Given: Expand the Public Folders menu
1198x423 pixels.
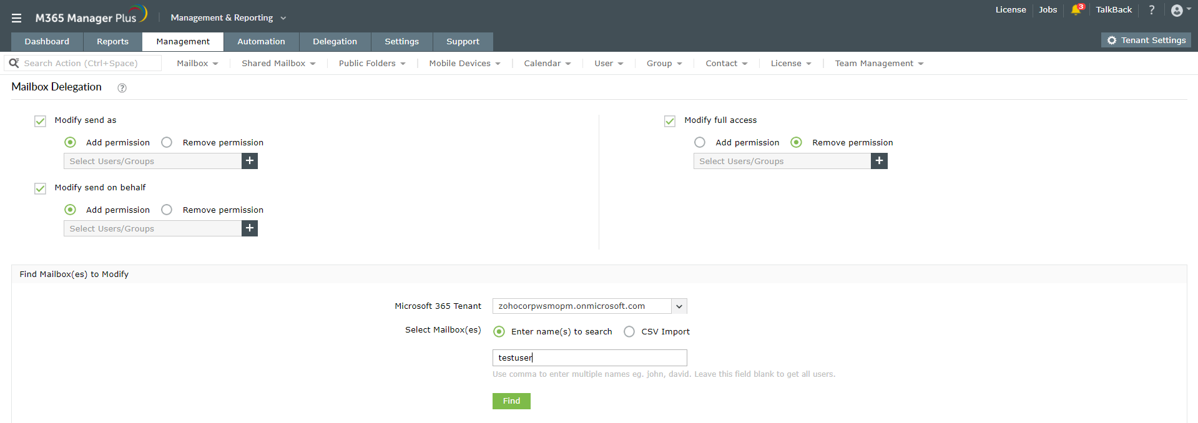Looking at the screenshot, I should [x=372, y=64].
